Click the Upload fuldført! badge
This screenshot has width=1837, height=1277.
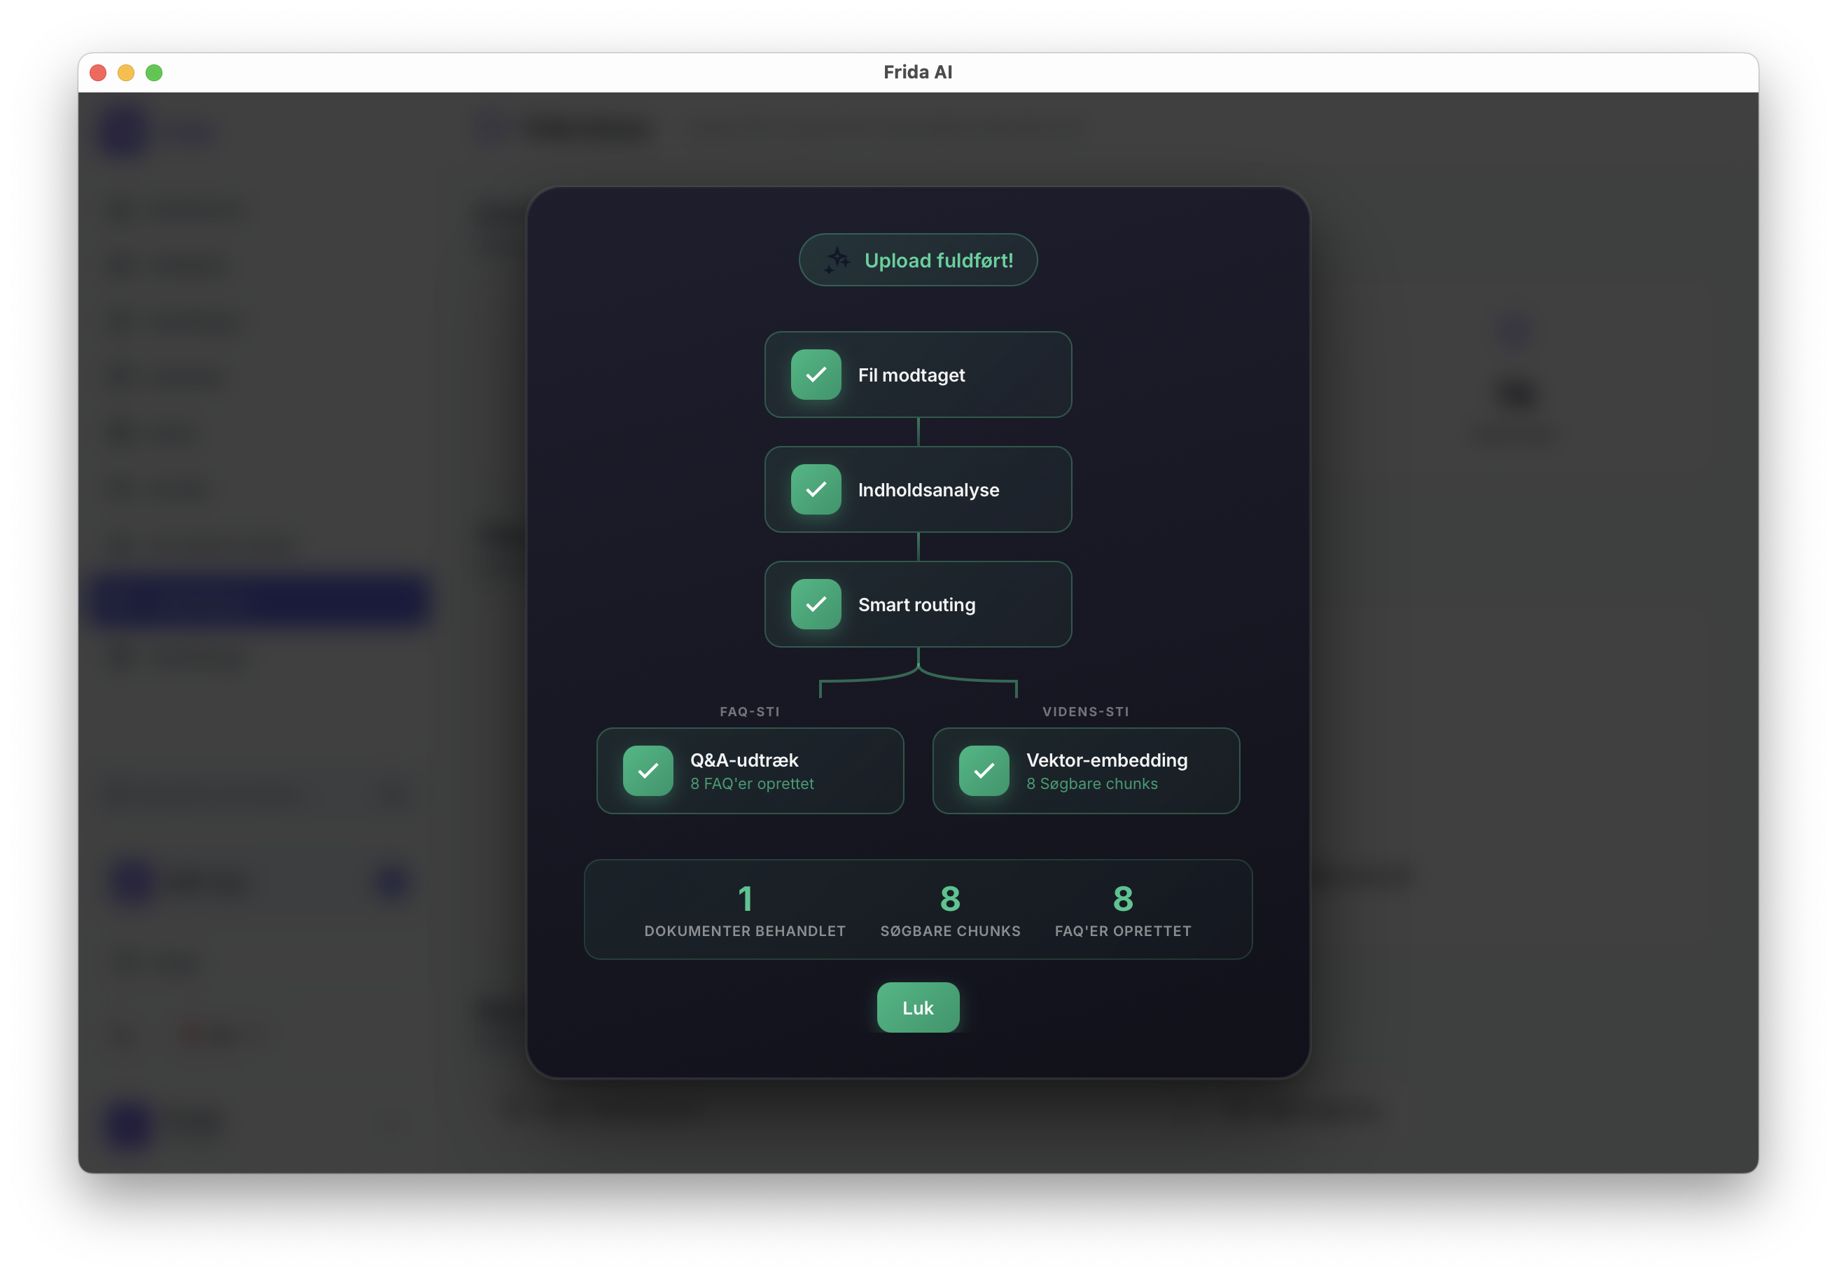pyautogui.click(x=918, y=259)
